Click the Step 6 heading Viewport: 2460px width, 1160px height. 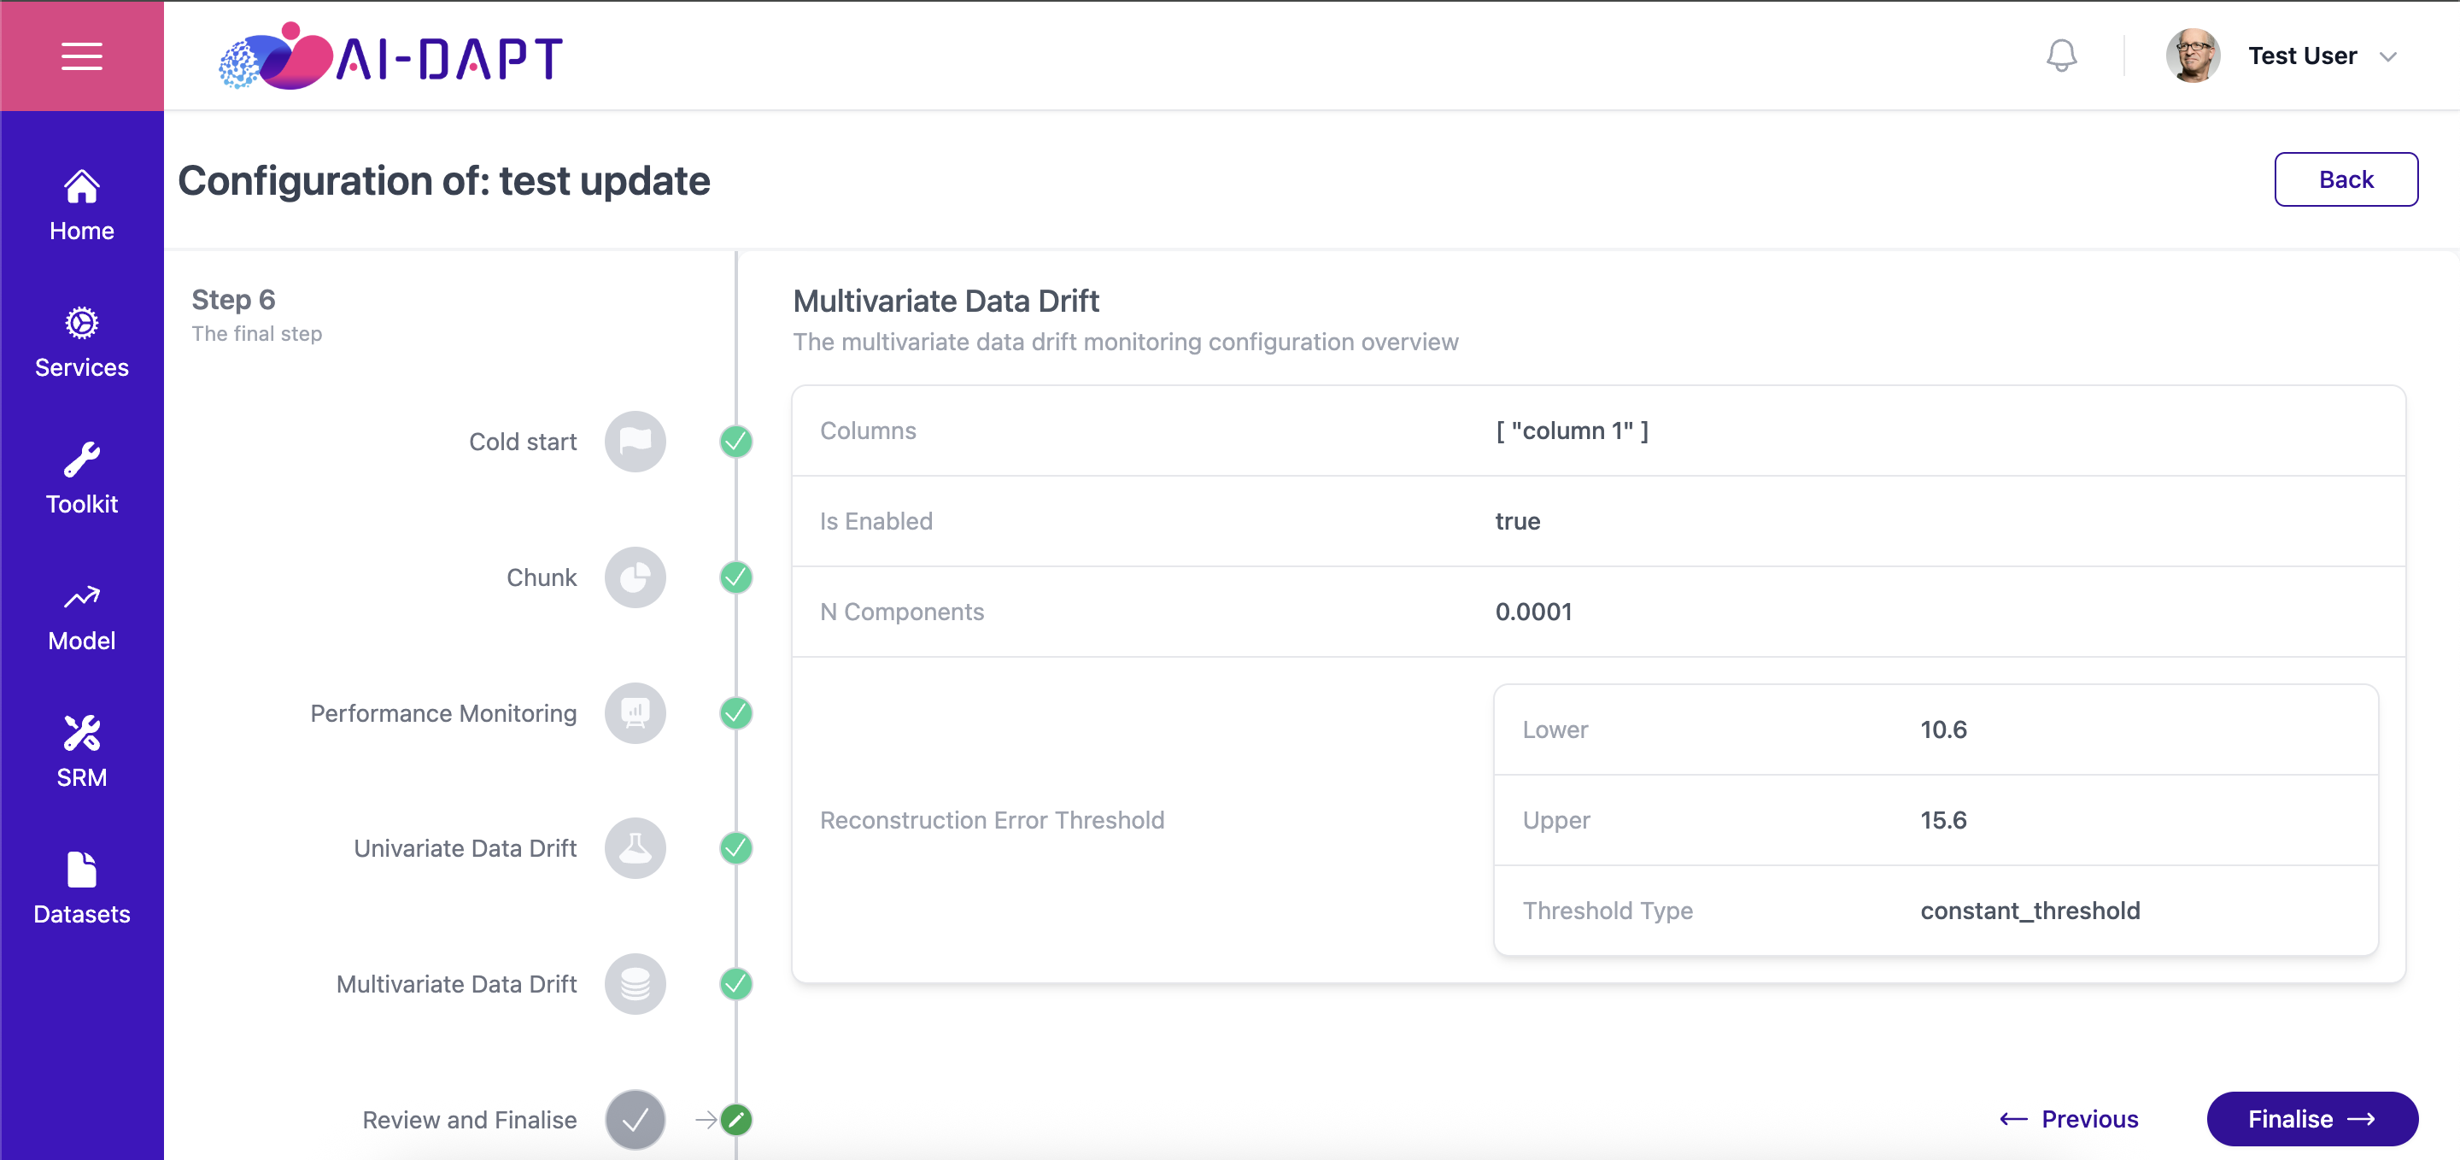point(233,300)
